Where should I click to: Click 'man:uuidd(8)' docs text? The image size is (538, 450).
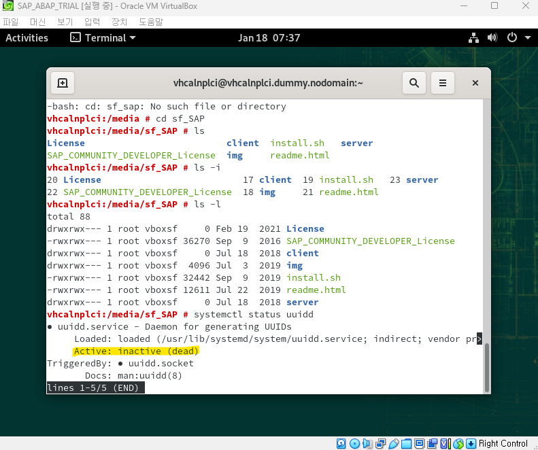(150, 376)
